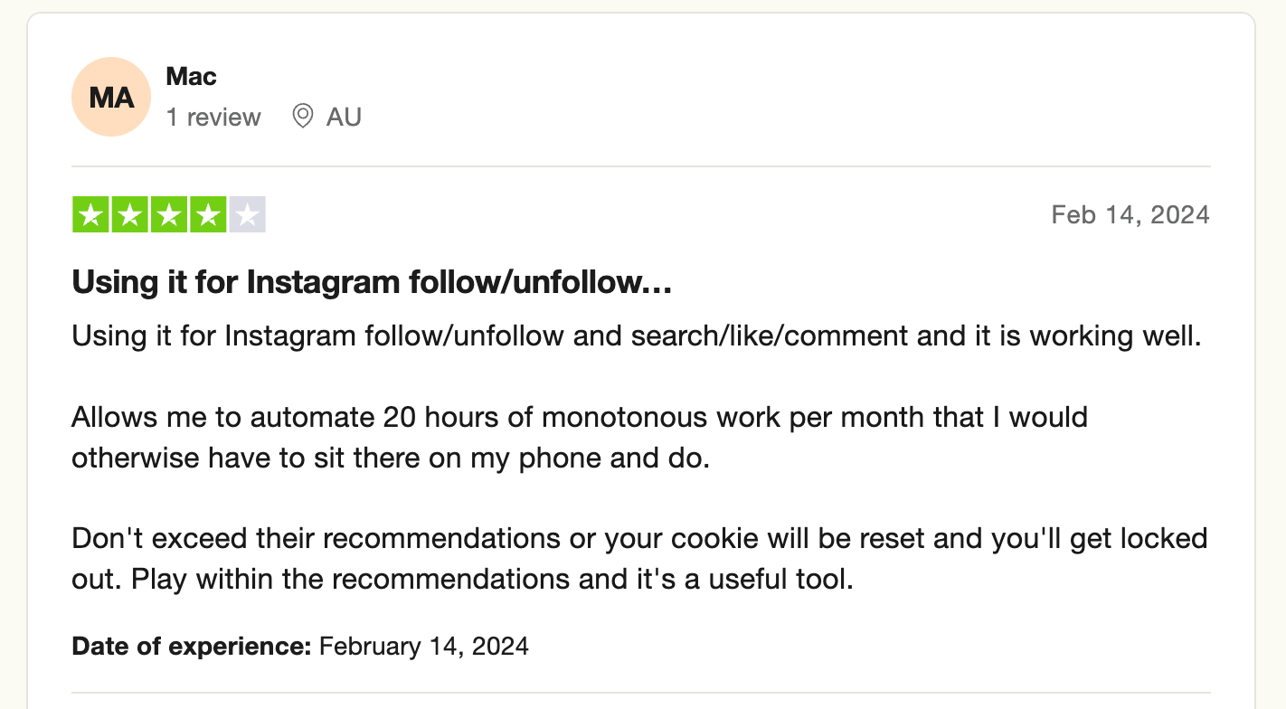
Task: Open the review titled "Using it for Instagram follow/unfollow…"
Action: (372, 282)
